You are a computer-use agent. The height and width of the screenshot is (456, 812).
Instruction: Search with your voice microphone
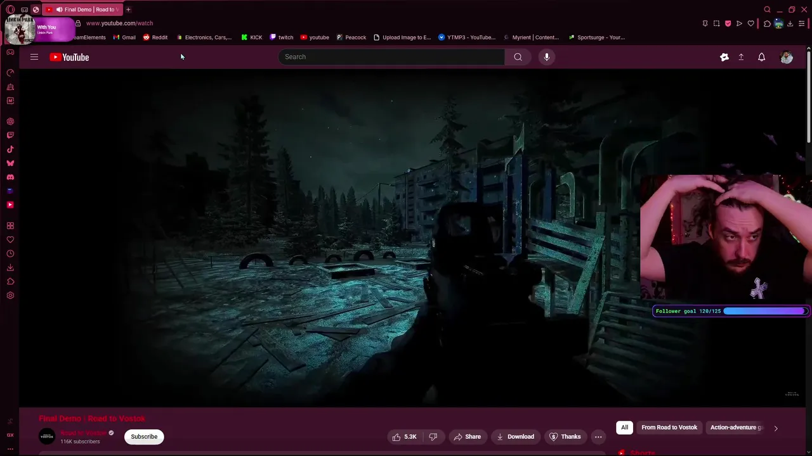point(547,57)
